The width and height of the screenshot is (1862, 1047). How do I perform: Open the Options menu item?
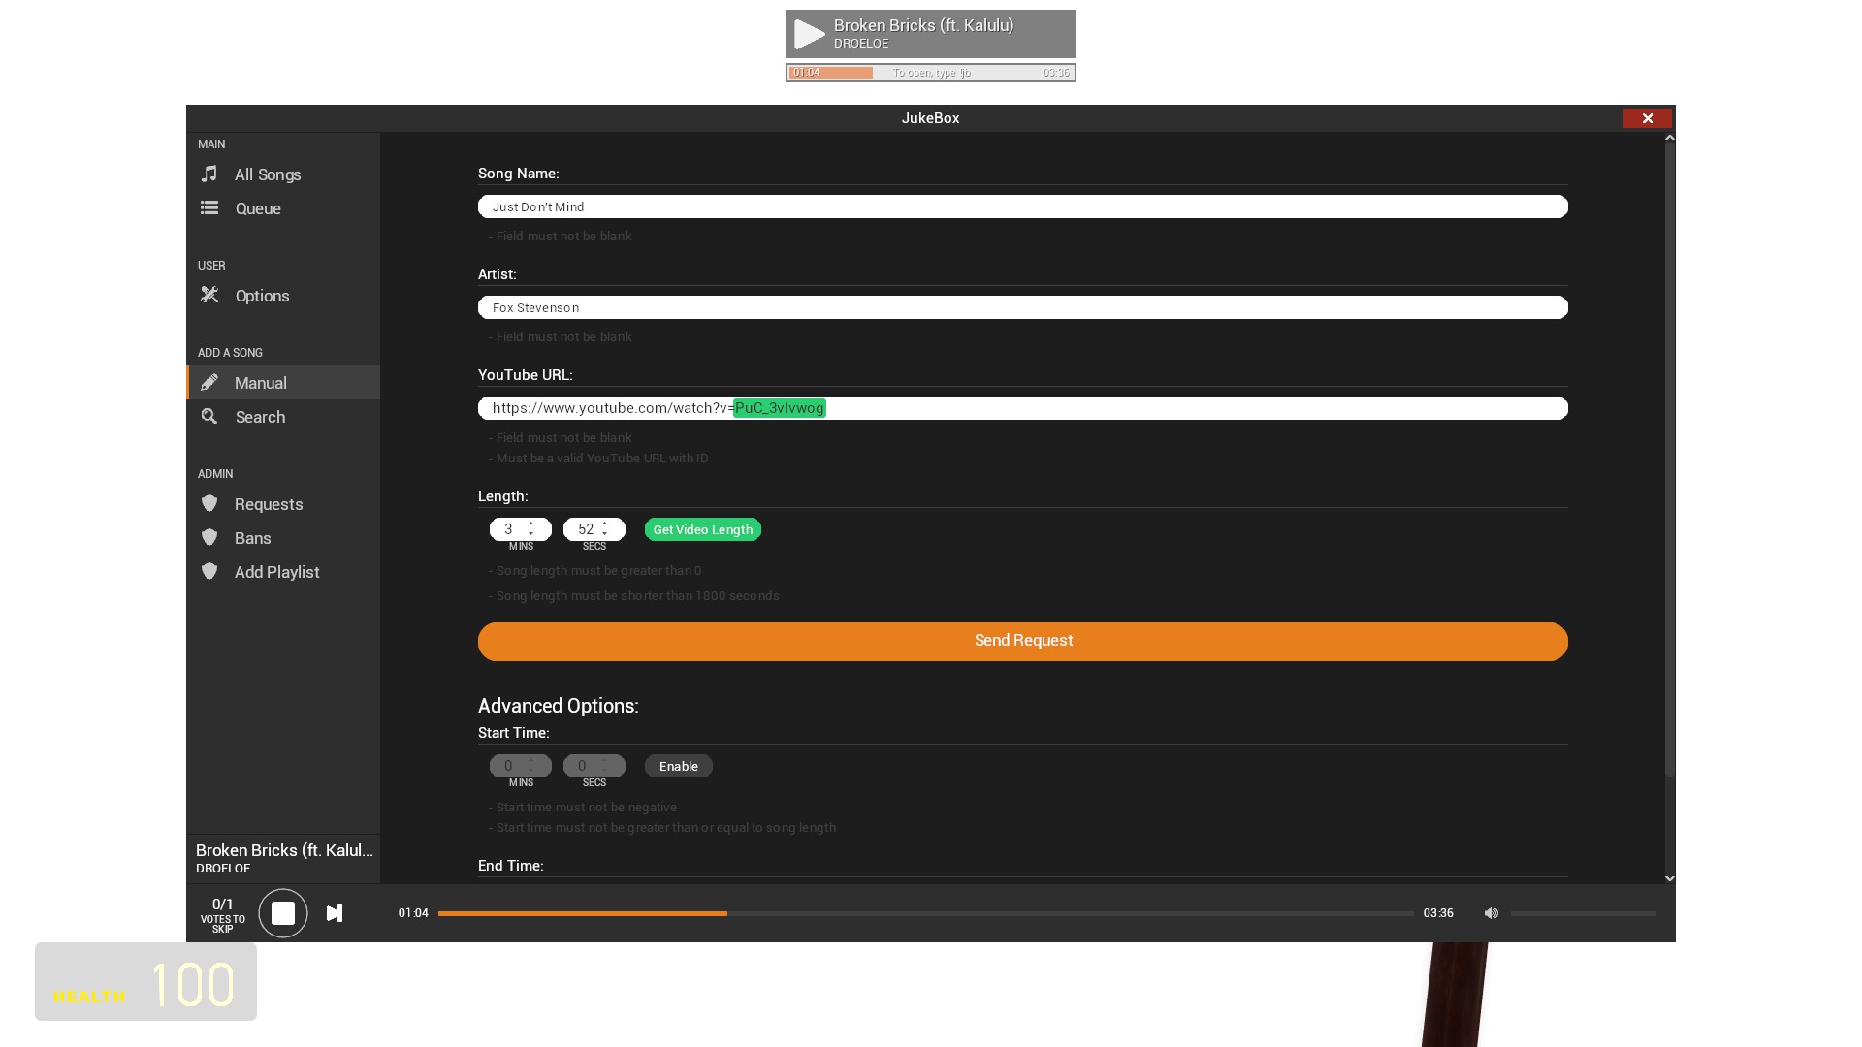point(283,296)
